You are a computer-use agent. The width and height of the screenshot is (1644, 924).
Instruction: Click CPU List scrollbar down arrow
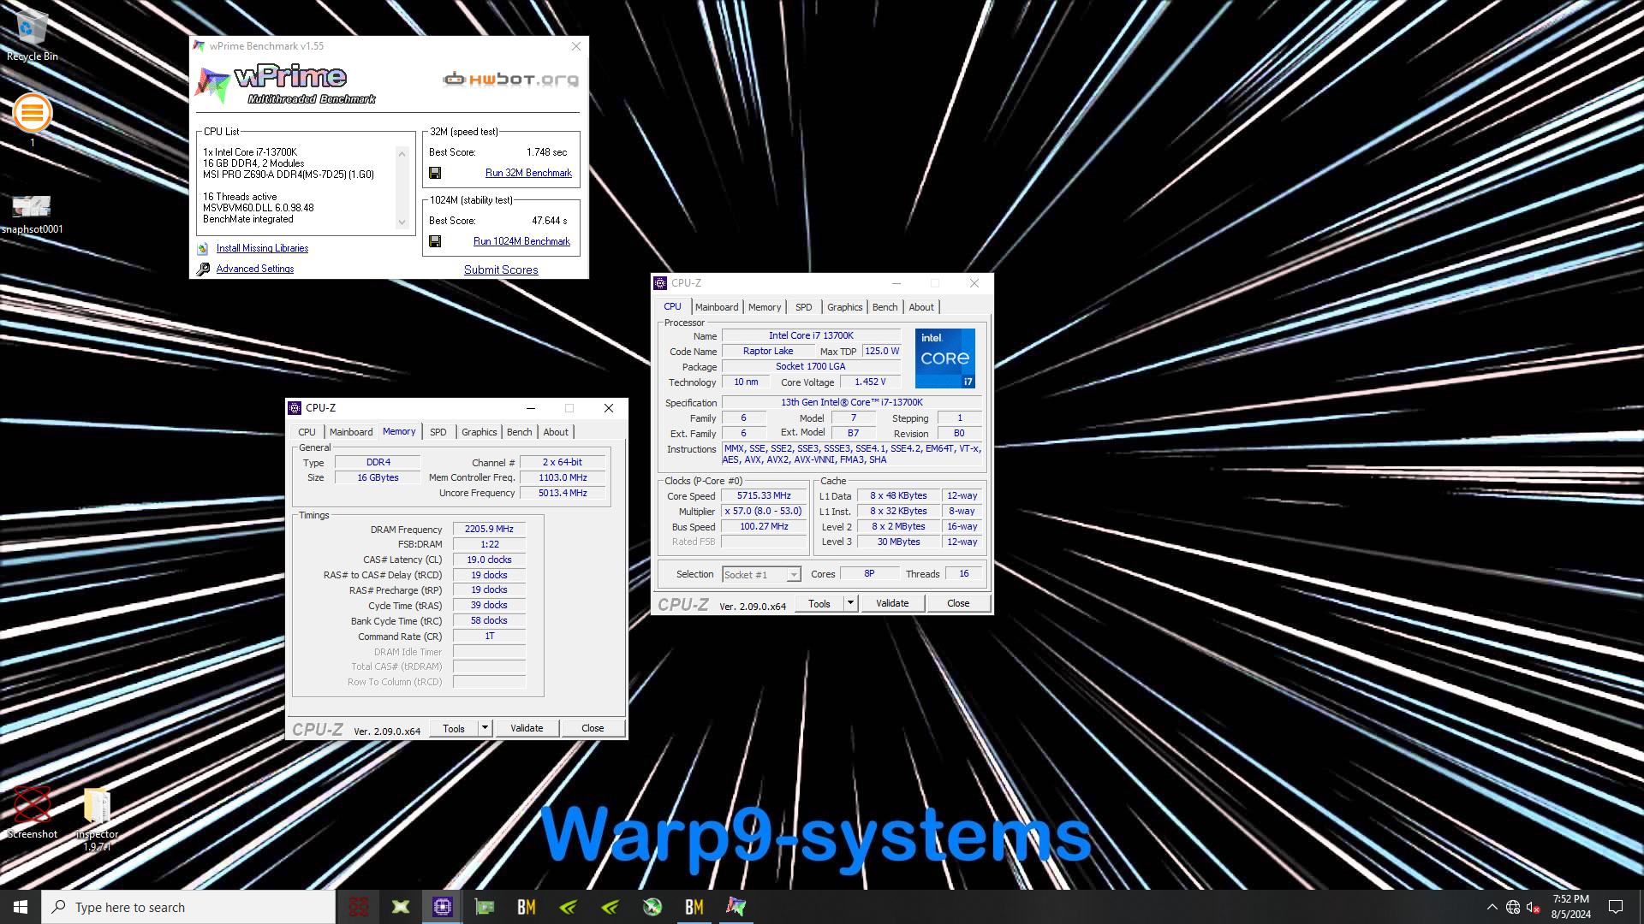coord(402,222)
